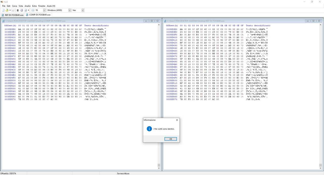Screen dimensions: 324x175
Task: Minimize the COMP DX FOOBAR.wav child window
Action: tap(146, 21)
